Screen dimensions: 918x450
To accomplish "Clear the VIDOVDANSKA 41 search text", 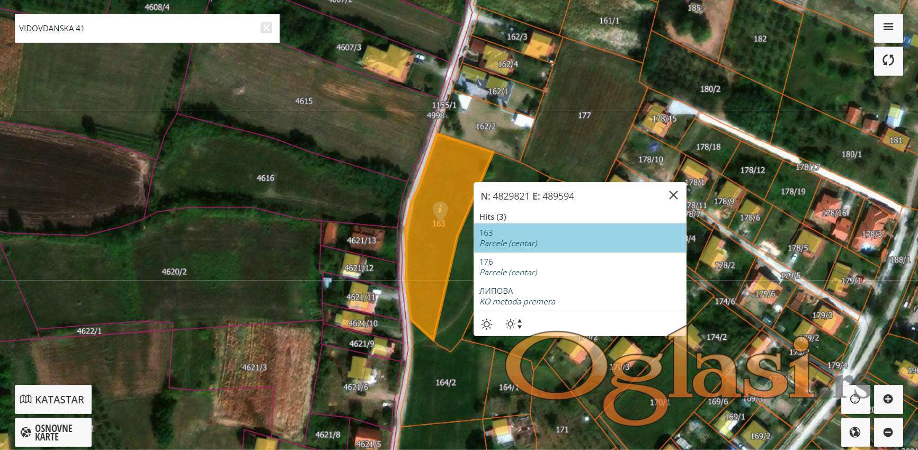I will 266,28.
